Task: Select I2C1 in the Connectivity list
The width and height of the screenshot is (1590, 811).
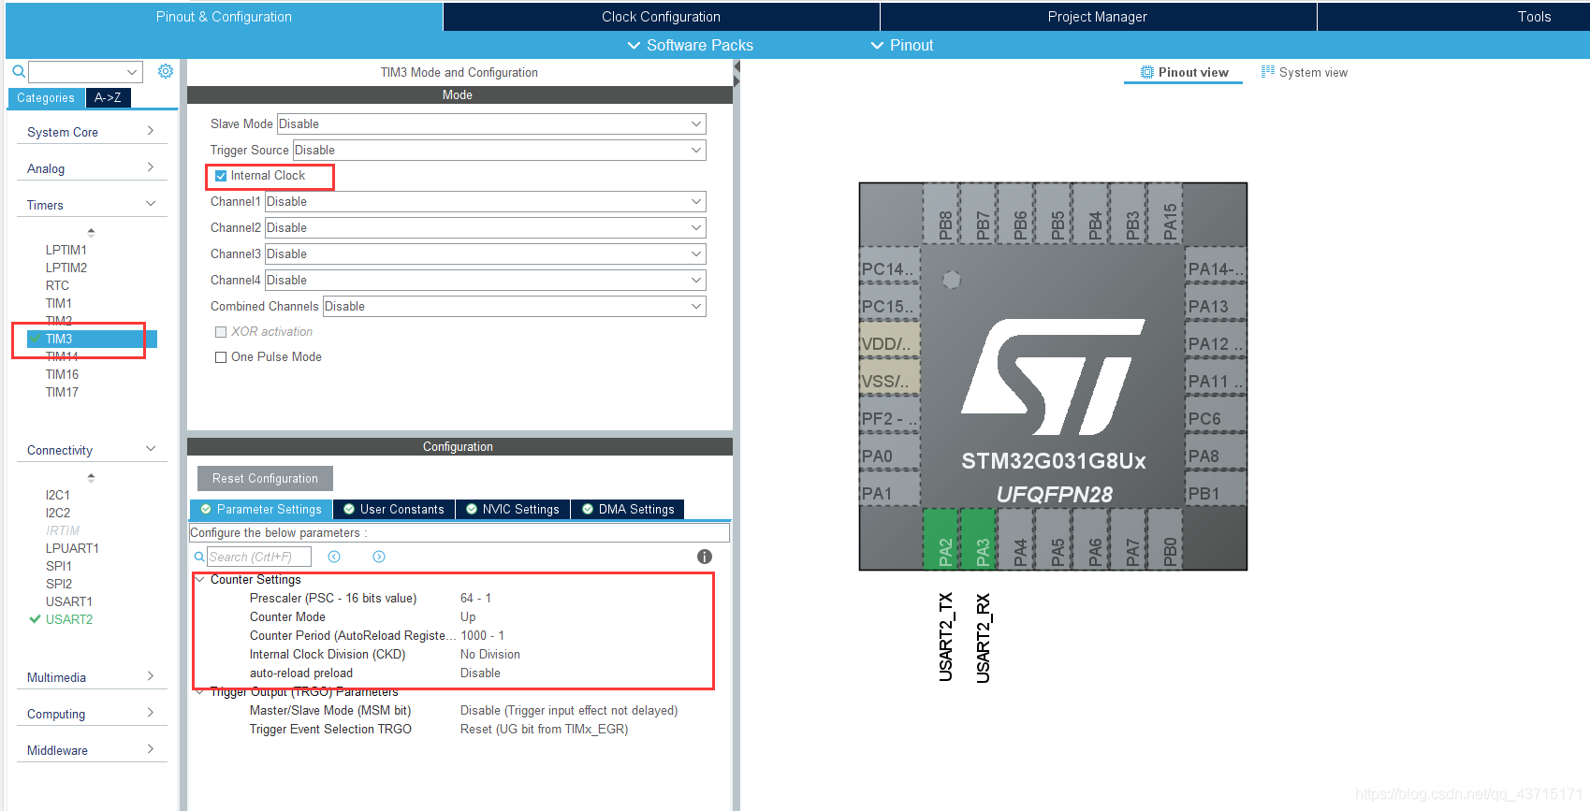Action: click(x=58, y=495)
